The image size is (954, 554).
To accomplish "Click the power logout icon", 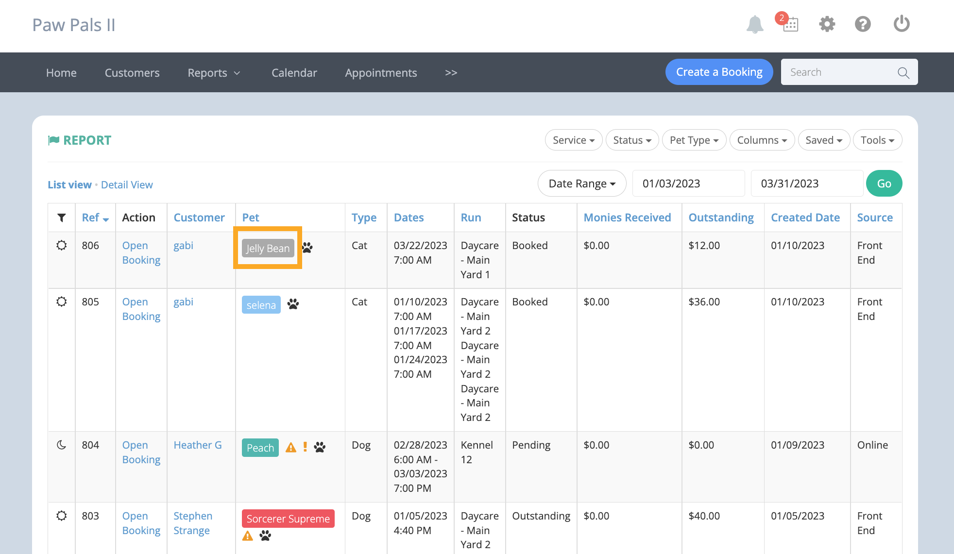I will [x=902, y=23].
